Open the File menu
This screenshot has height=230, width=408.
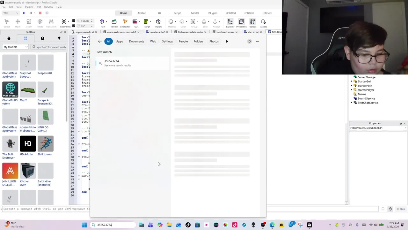(4, 7)
